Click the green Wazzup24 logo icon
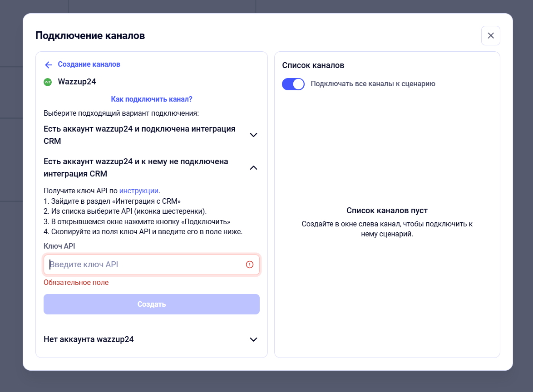The height and width of the screenshot is (392, 533). coord(48,82)
